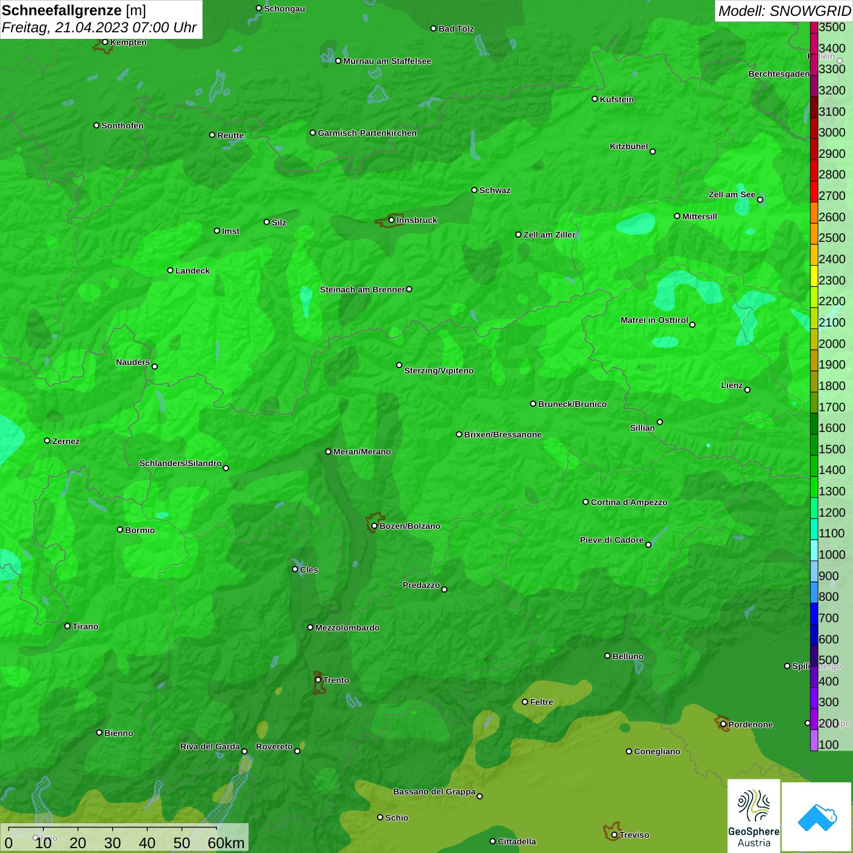This screenshot has width=853, height=853.
Task: Click the GeoSphere Austria logo
Action: pyautogui.click(x=754, y=815)
